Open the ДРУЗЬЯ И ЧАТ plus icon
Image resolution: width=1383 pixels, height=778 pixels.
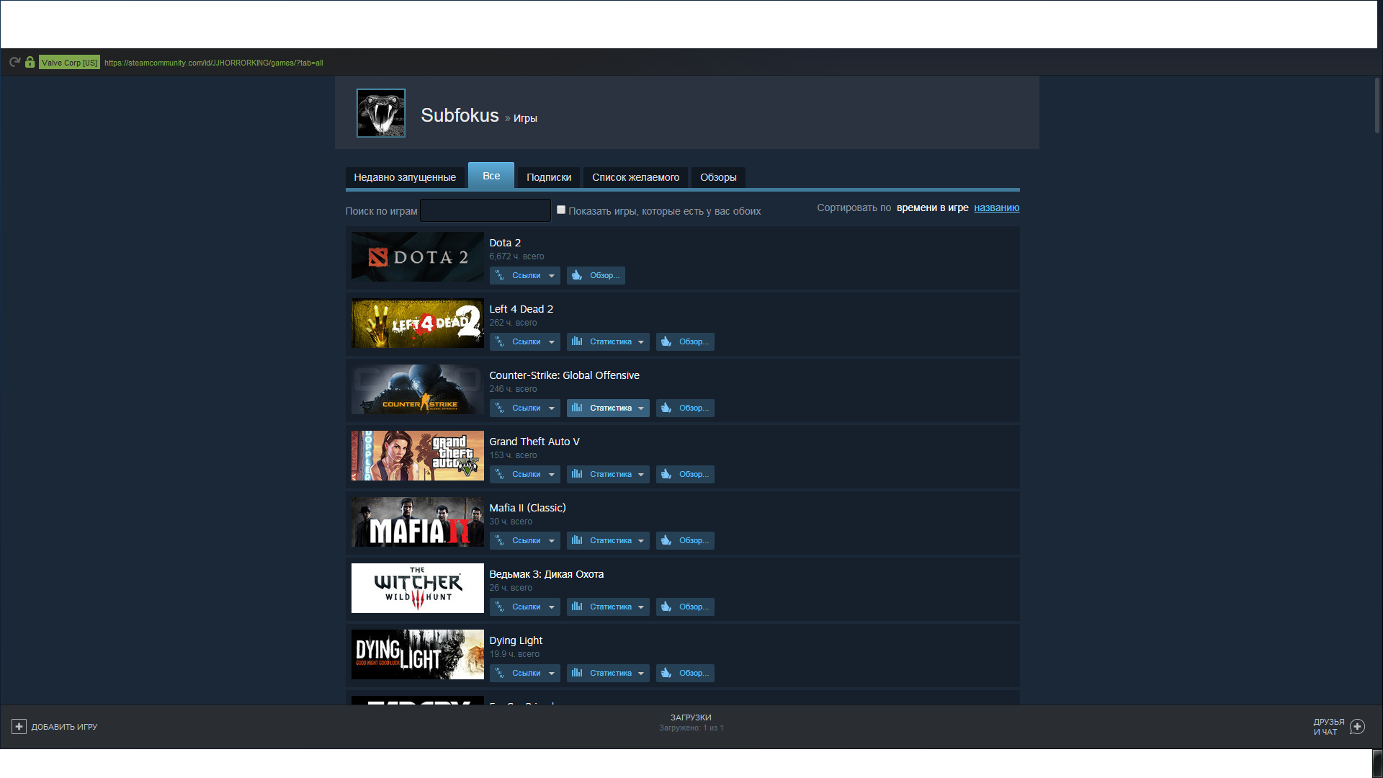pos(1357,727)
